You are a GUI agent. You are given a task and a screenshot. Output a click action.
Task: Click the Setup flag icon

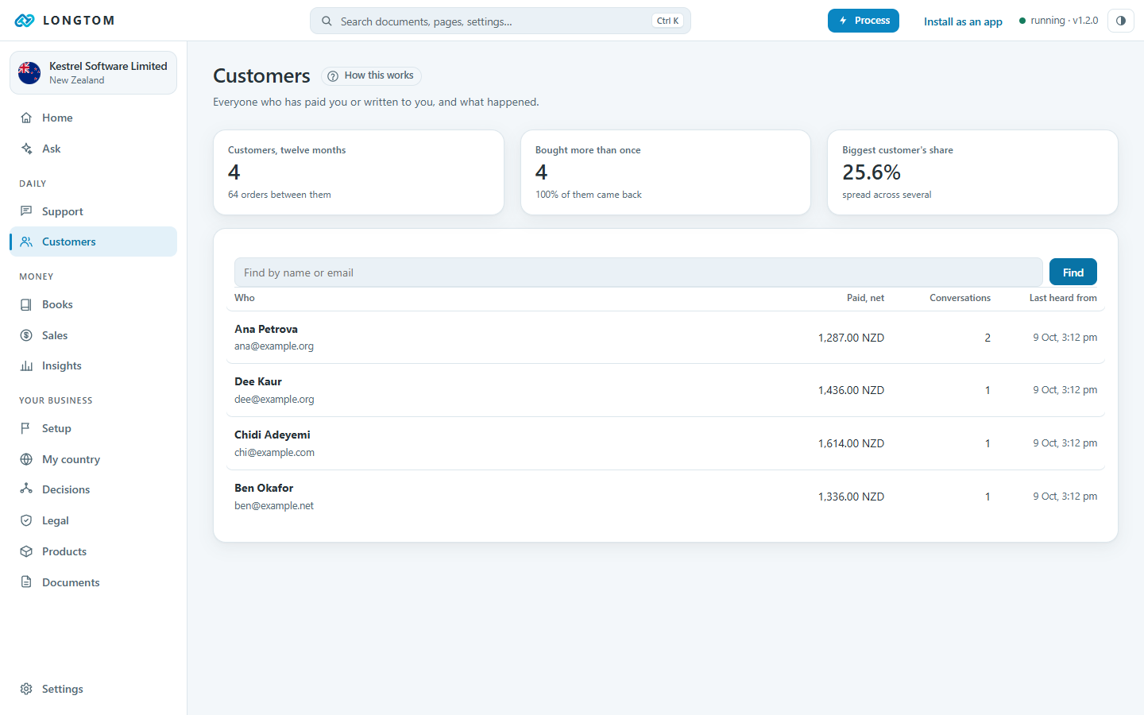click(x=26, y=428)
